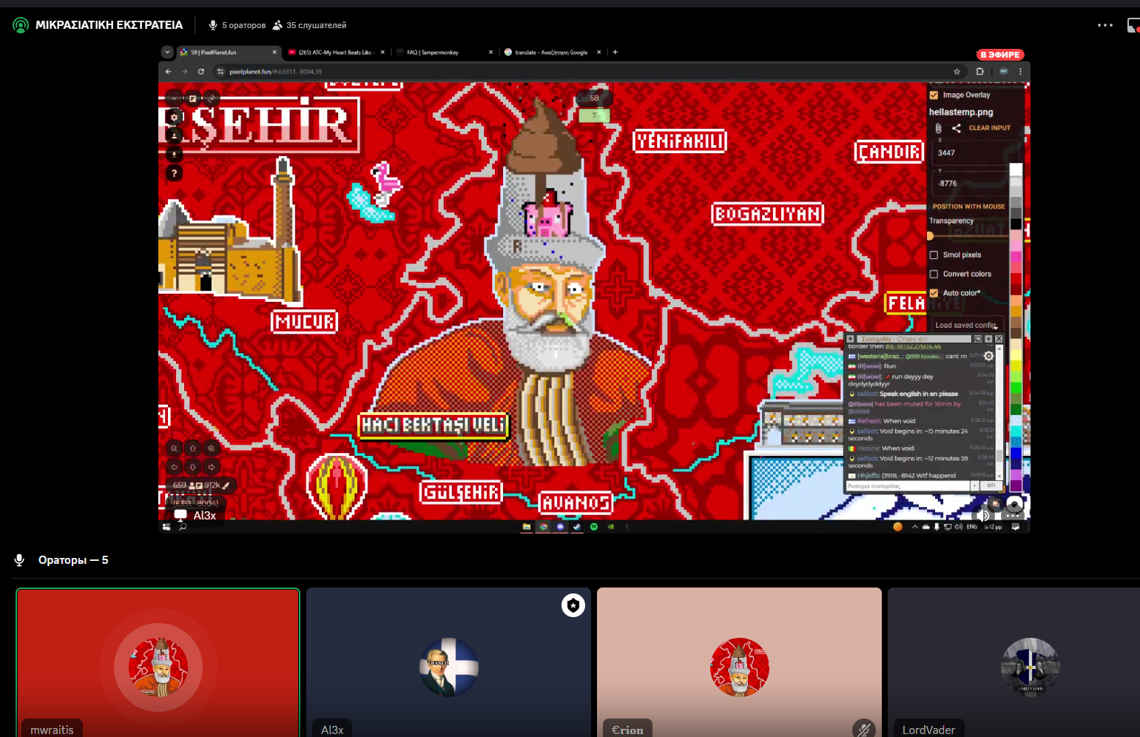Click the В ЭФИРЕ live badge
The width and height of the screenshot is (1140, 737).
1000,55
